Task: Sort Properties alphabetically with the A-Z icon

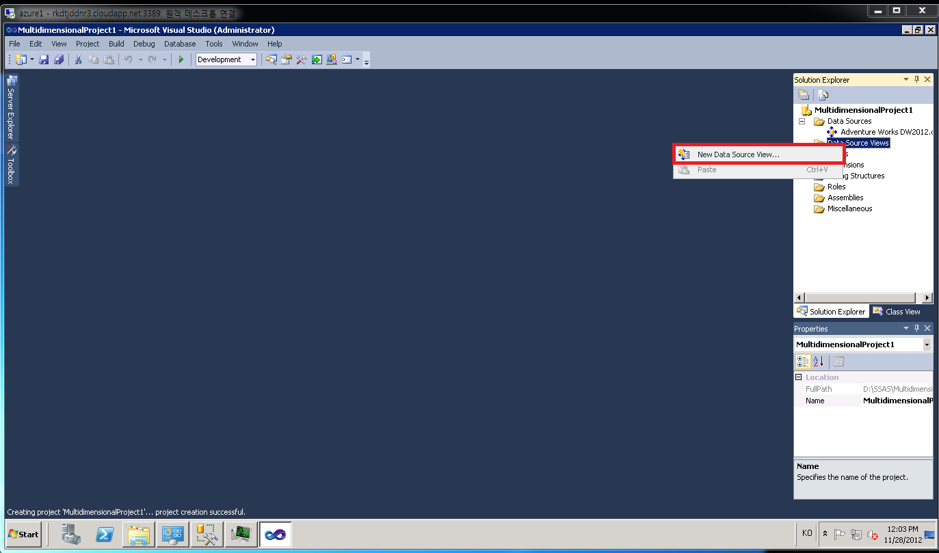Action: pos(819,362)
